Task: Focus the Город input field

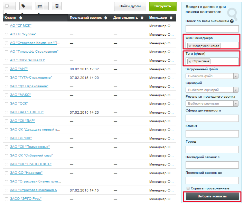Action: click(212, 149)
